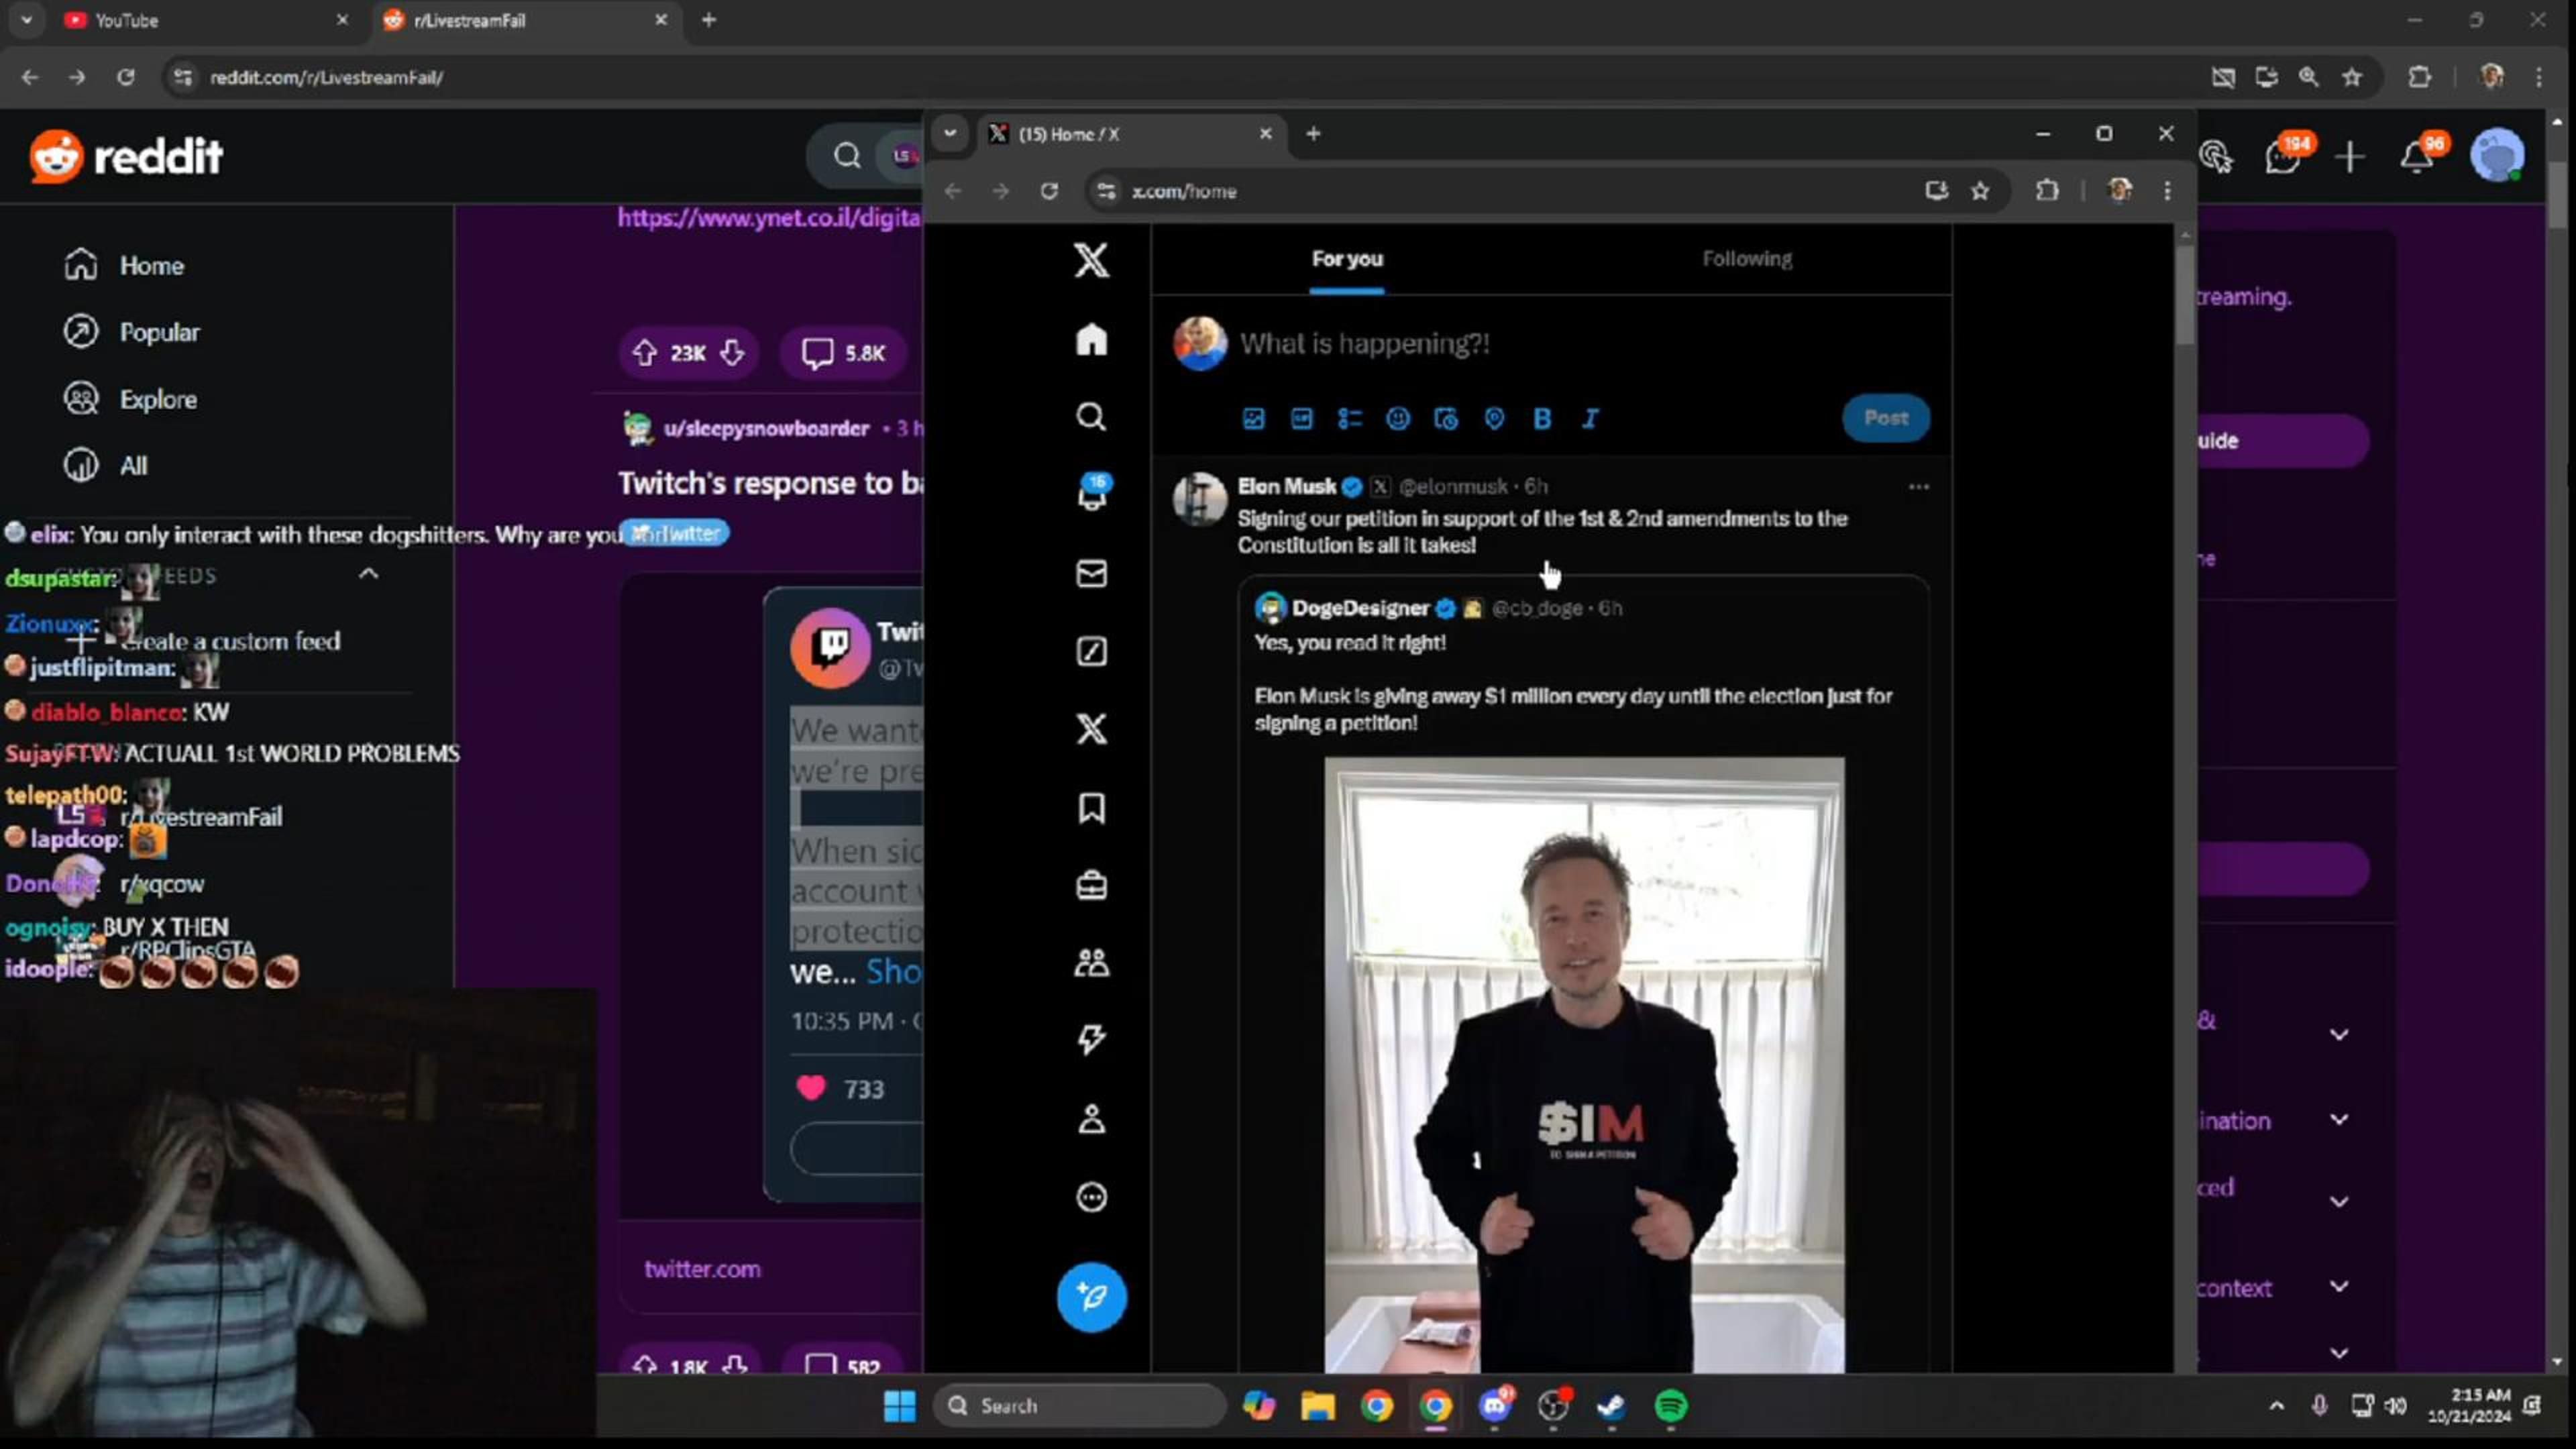Expand the 'ced' rule chevron
Viewport: 2576px width, 1449px height.
coord(2339,1202)
